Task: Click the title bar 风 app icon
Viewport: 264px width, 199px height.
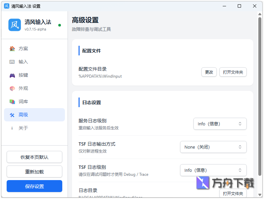Action: click(x=7, y=6)
